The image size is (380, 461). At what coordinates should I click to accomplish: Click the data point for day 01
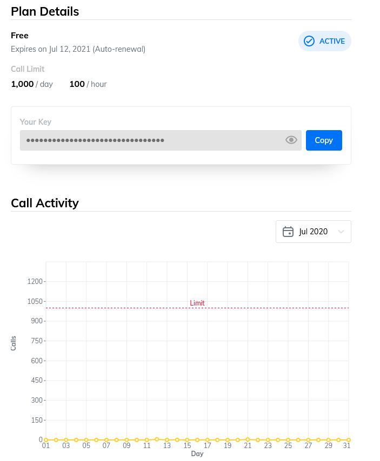tap(46, 440)
